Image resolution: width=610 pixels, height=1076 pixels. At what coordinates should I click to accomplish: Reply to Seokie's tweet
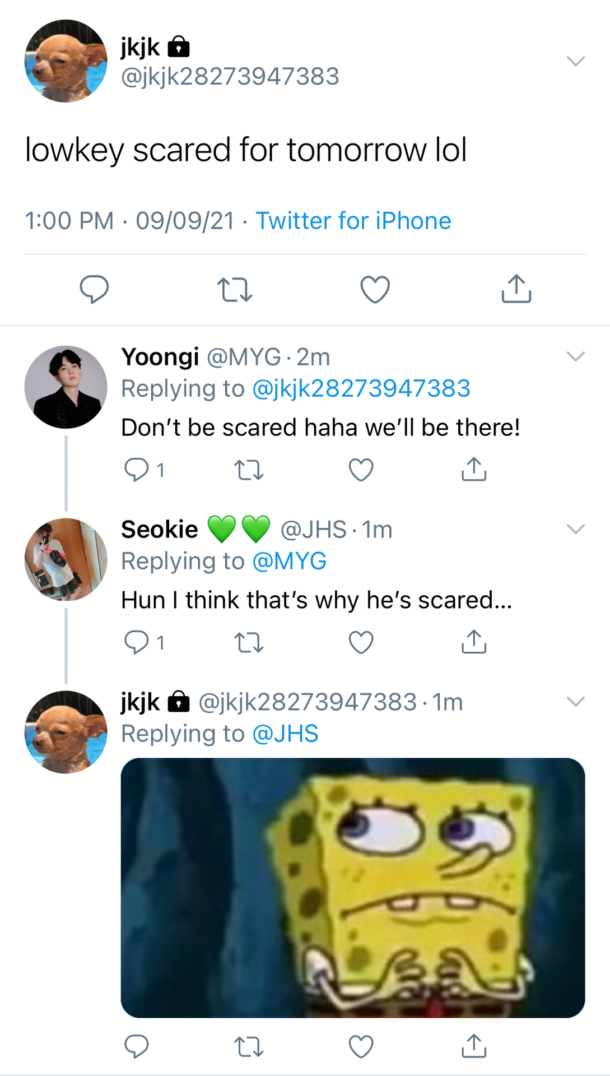point(144,642)
